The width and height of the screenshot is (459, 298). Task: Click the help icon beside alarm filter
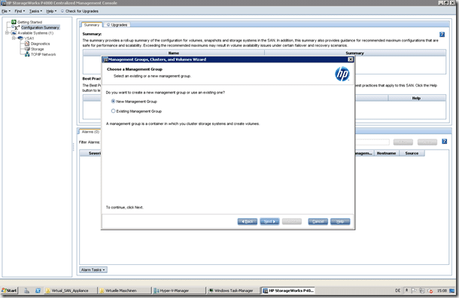(445, 141)
